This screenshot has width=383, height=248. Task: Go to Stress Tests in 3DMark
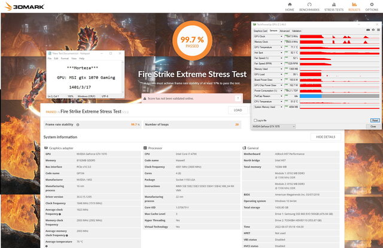[x=334, y=7]
